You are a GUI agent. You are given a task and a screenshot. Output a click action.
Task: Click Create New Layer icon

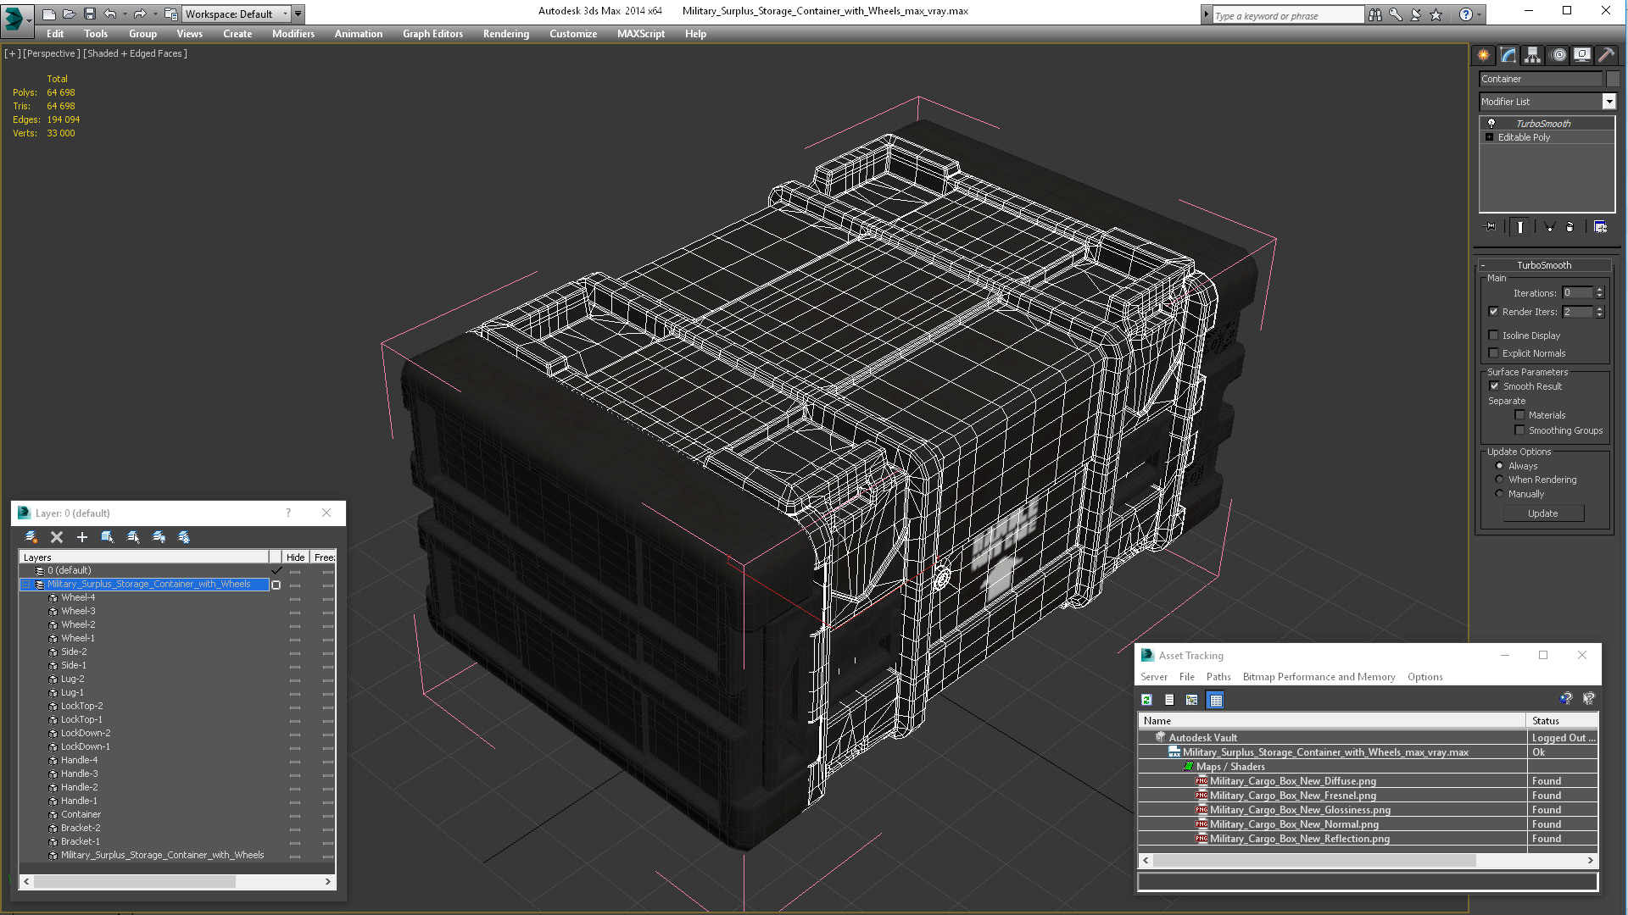click(31, 537)
